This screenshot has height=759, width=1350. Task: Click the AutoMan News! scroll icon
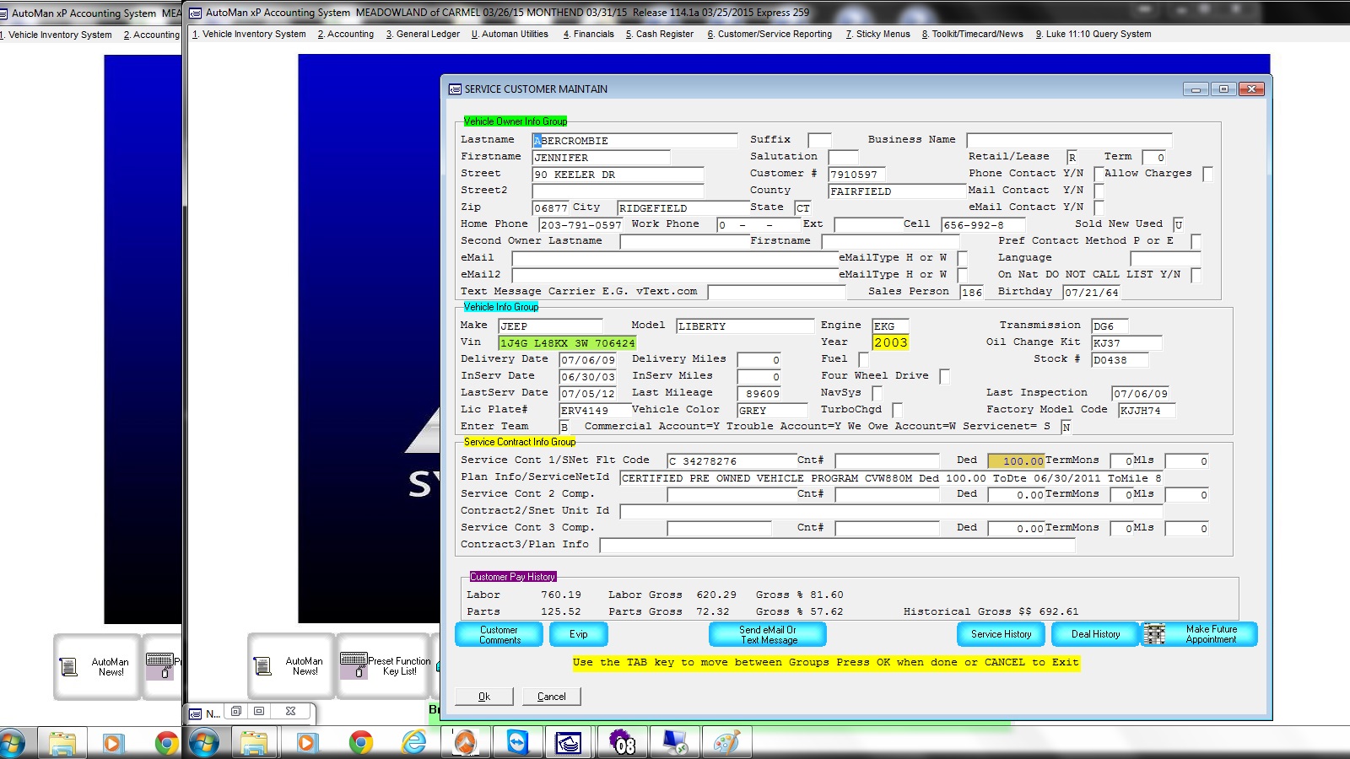(x=262, y=666)
